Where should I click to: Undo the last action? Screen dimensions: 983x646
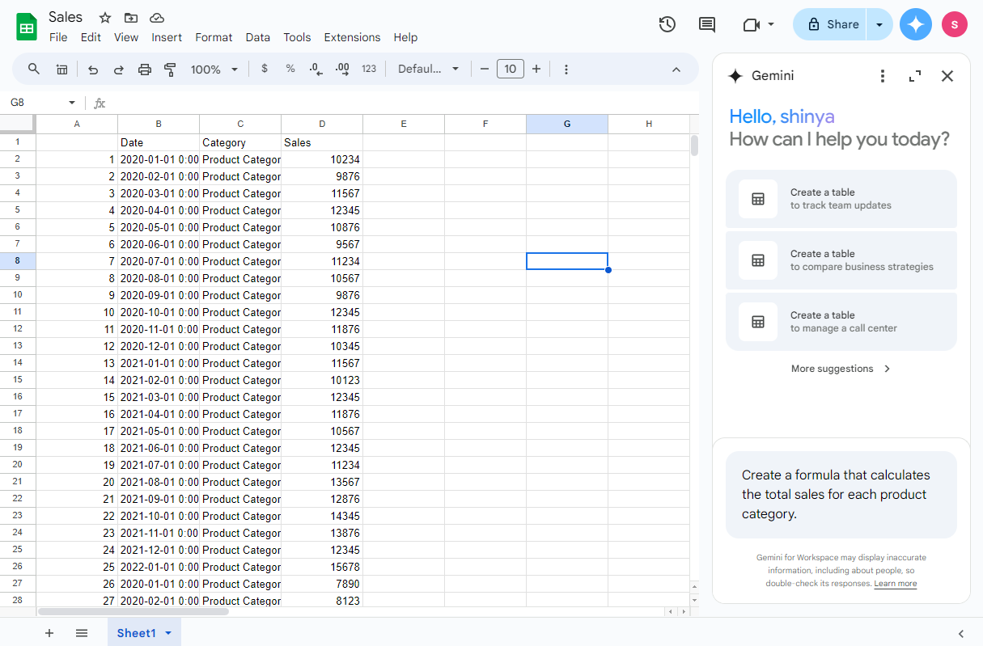point(93,70)
